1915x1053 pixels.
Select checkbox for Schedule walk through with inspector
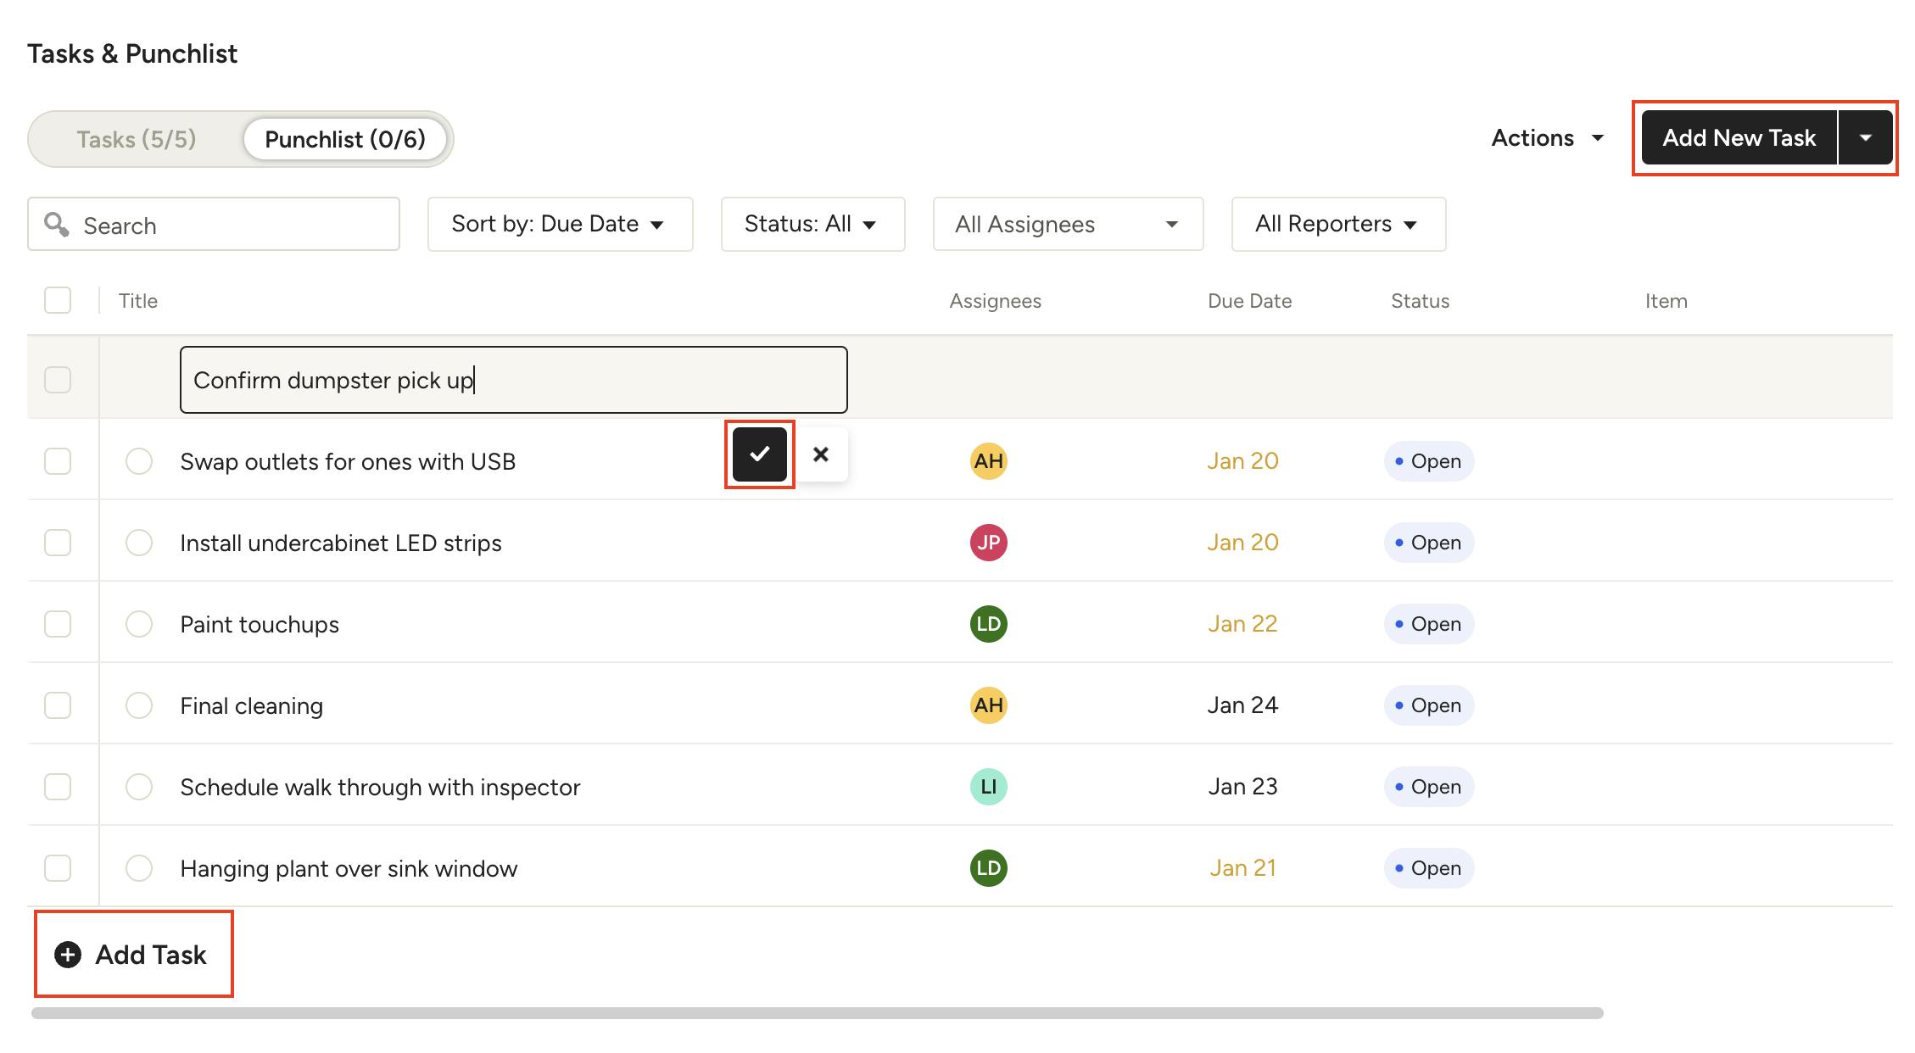pyautogui.click(x=58, y=787)
